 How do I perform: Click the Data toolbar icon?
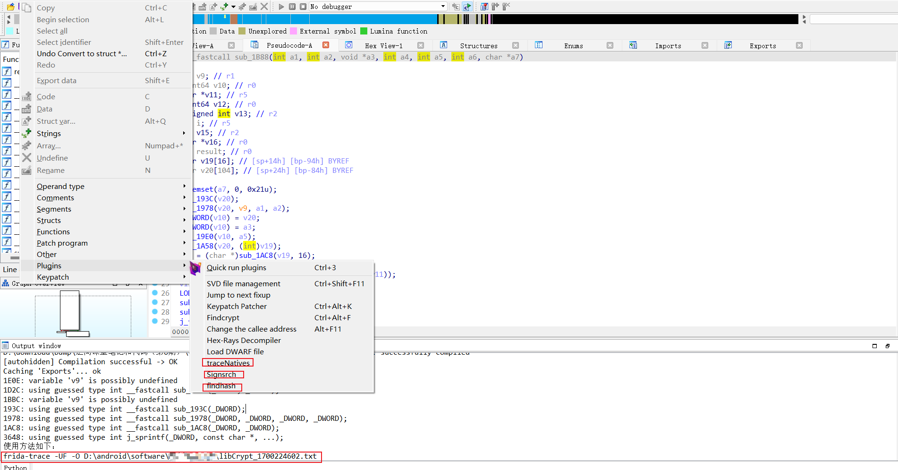[203, 7]
